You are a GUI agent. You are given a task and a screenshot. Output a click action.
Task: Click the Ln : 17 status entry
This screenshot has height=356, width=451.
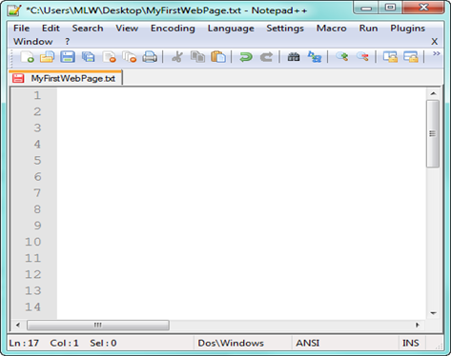pos(24,343)
